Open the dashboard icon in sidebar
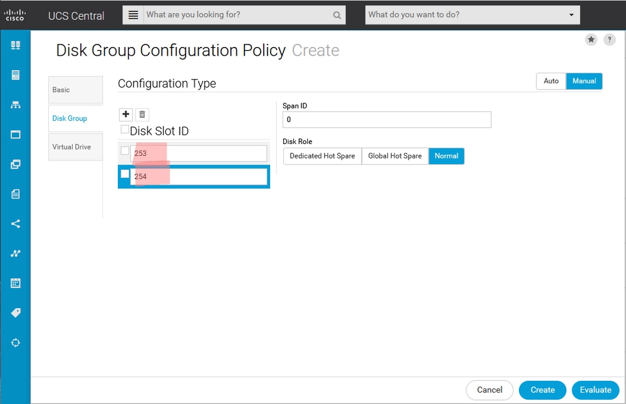The width and height of the screenshot is (626, 404). (x=16, y=45)
